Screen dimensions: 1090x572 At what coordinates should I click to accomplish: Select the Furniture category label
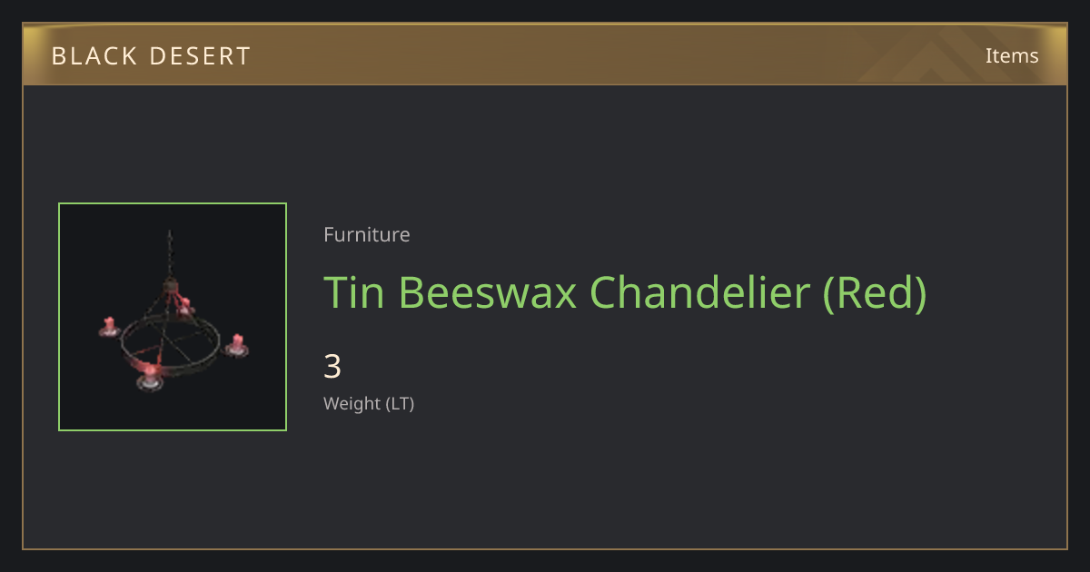click(x=367, y=234)
